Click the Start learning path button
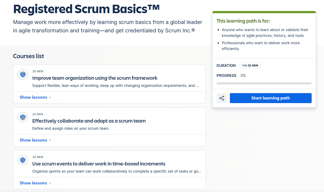Screen dimensions: 324x192 [271, 98]
